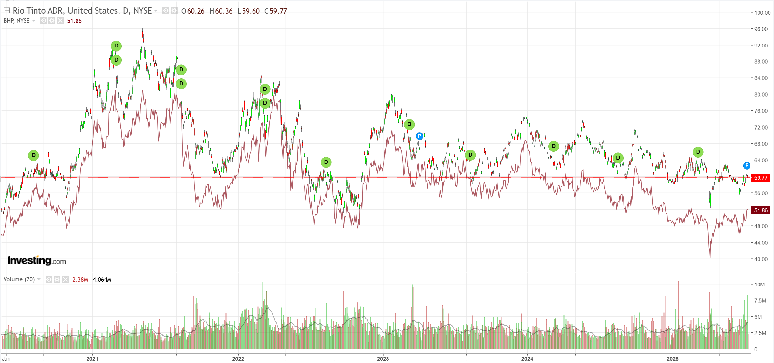This screenshot has width=774, height=363.
Task: Toggle BHP comparison line visibility
Action: click(x=44, y=21)
